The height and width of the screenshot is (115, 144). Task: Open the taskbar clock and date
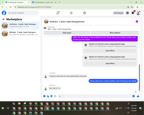tap(134, 108)
